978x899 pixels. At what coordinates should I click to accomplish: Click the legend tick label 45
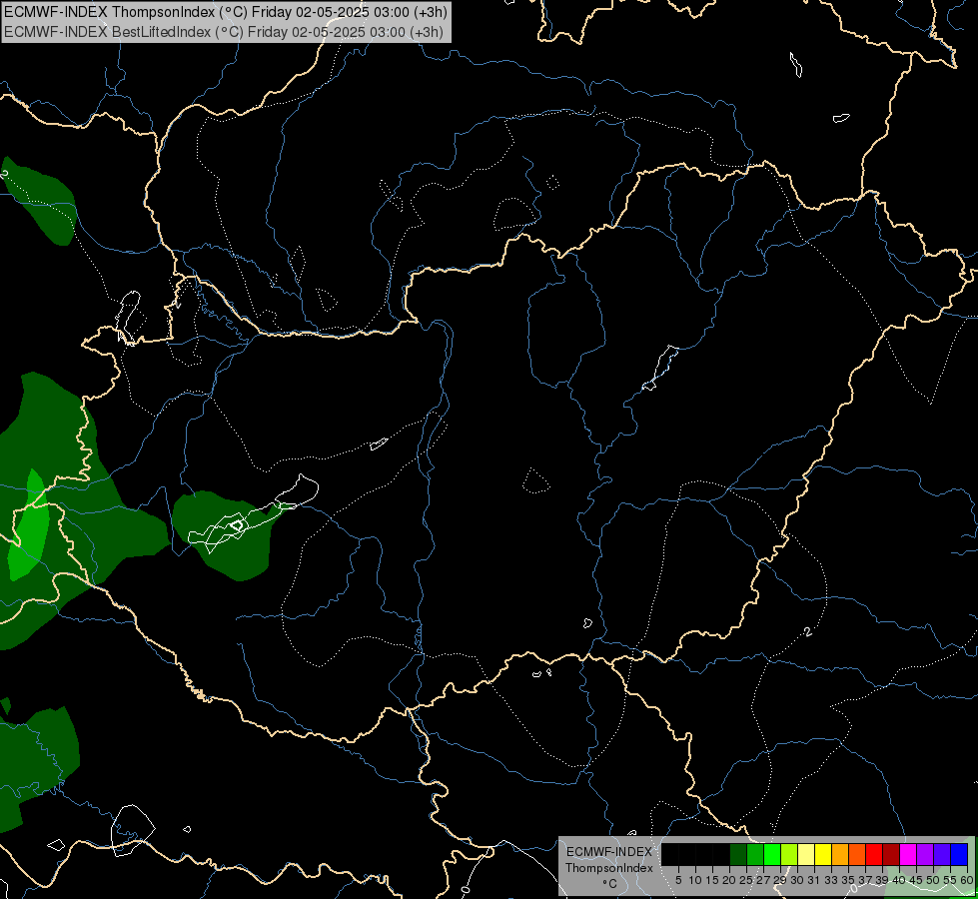[916, 880]
